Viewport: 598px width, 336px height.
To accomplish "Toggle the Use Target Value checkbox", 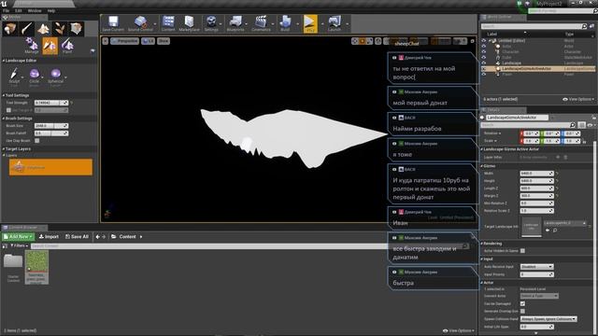I will [8, 110].
